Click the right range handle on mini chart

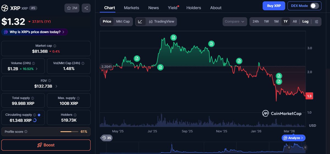click(305, 147)
